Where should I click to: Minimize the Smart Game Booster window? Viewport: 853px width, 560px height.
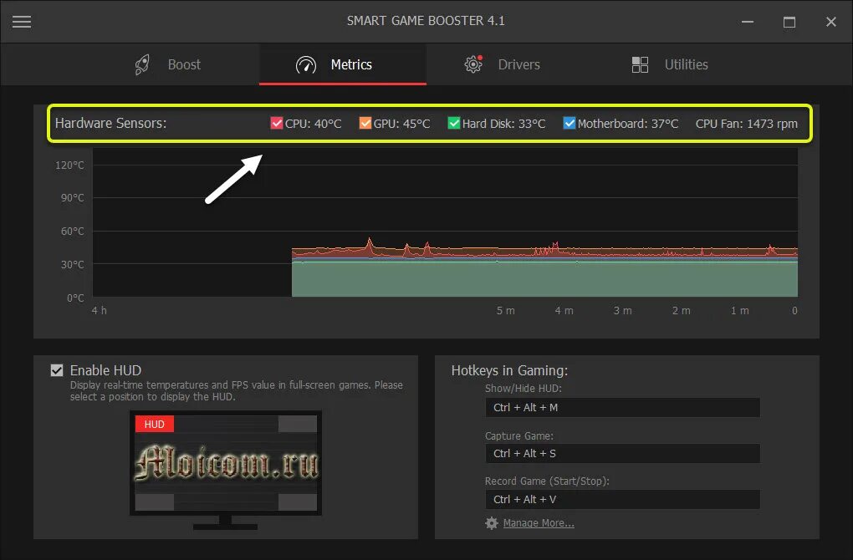tap(748, 22)
